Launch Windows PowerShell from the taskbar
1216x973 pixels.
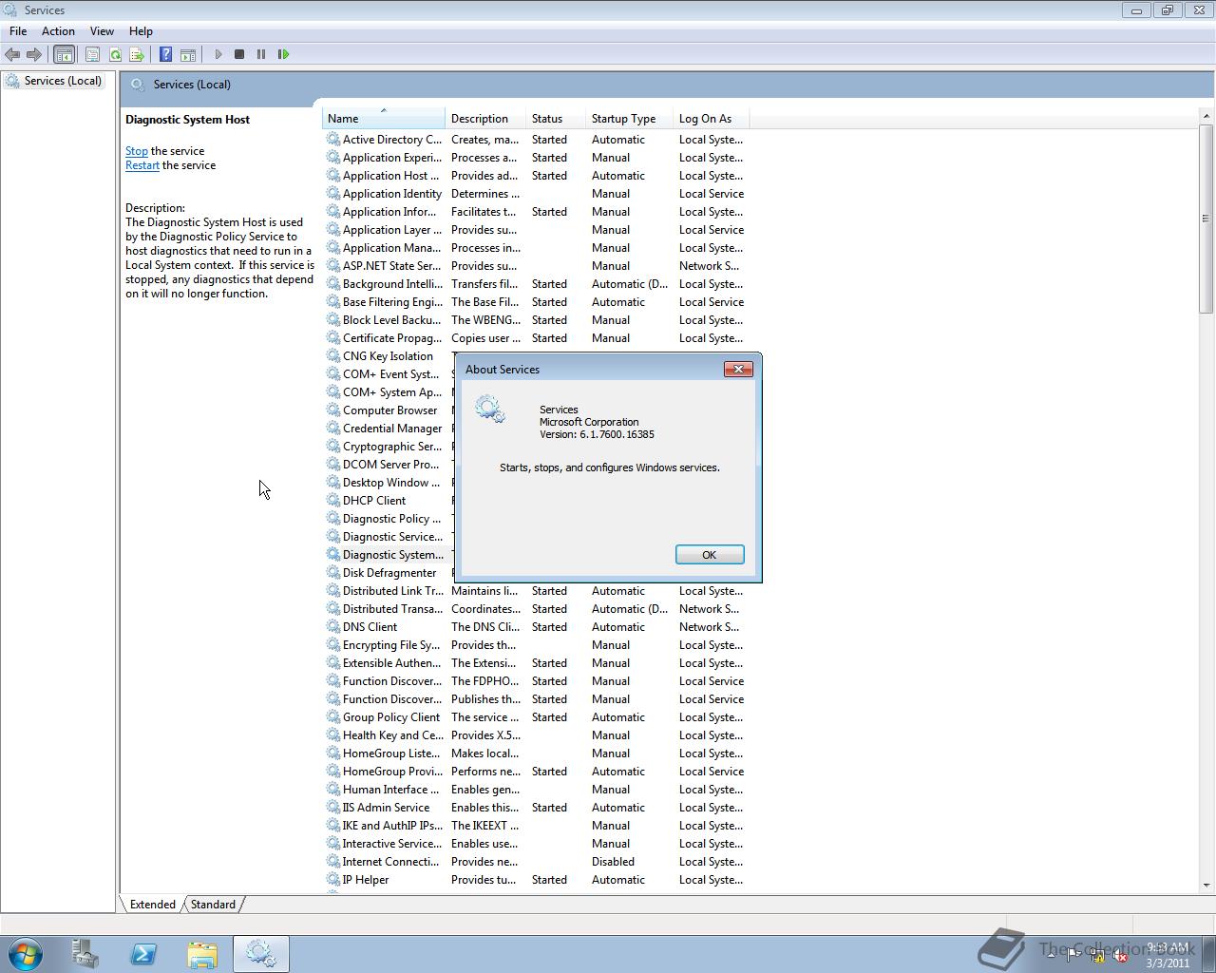pos(143,954)
